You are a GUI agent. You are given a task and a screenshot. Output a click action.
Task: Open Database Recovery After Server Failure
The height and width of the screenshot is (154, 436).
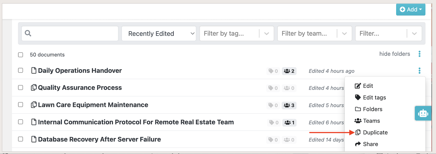point(99,139)
